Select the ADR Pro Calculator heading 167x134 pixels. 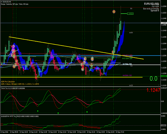[x=8, y=82]
